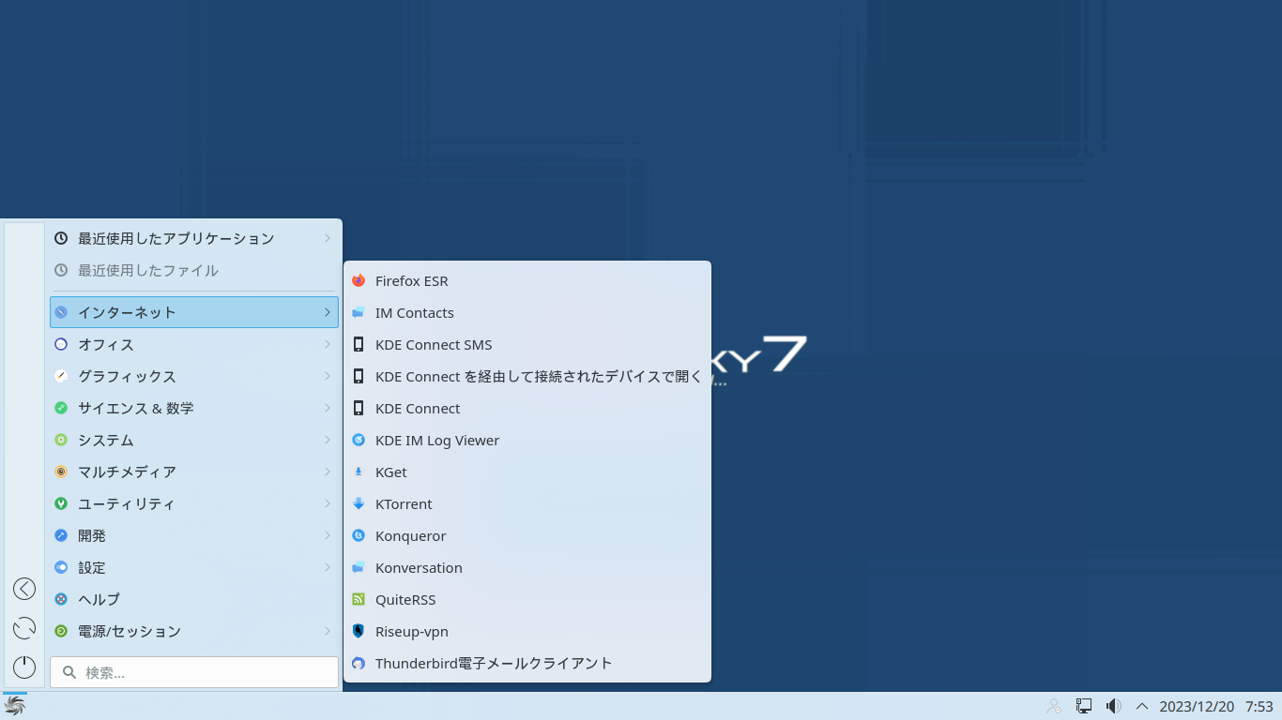
Task: Expand the グラフィックス submenu chevron
Action: (x=328, y=376)
